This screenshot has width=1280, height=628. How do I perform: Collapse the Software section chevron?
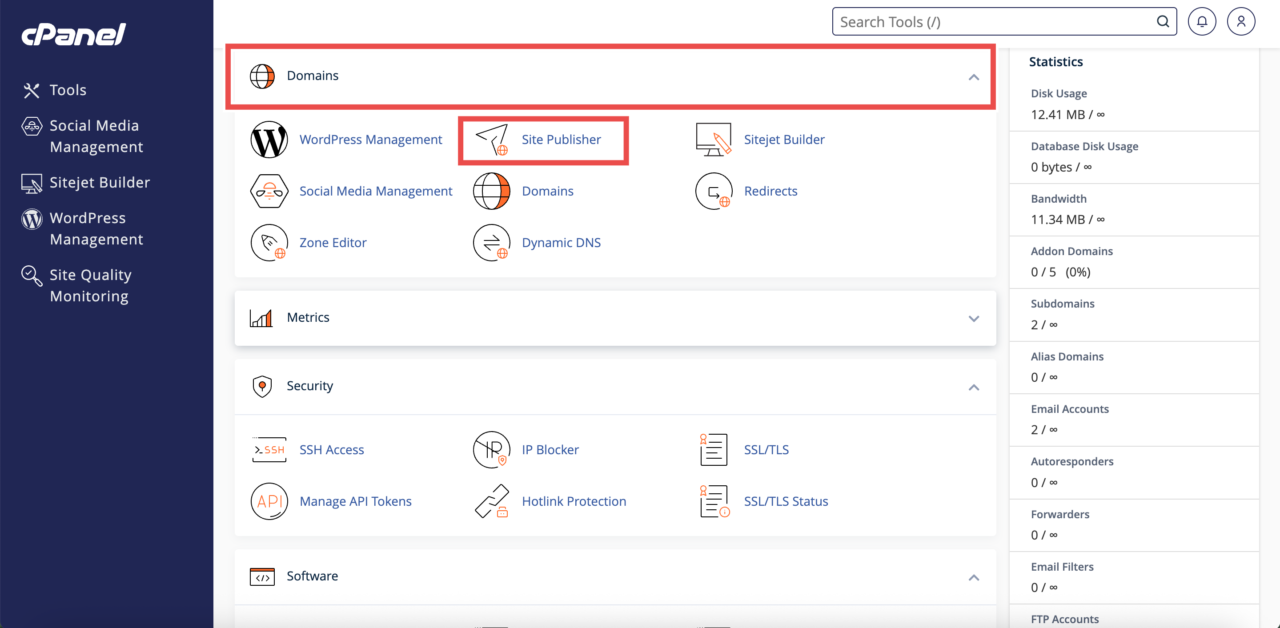click(973, 577)
